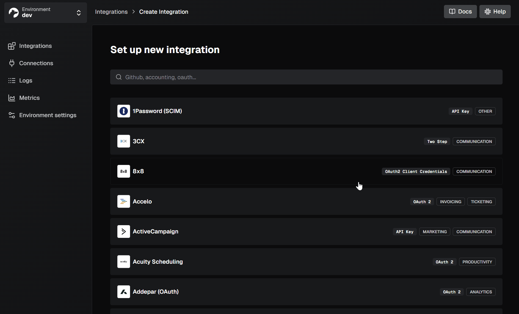The image size is (519, 314).
Task: Click the TICKETING tag on Accelo
Action: click(x=481, y=202)
